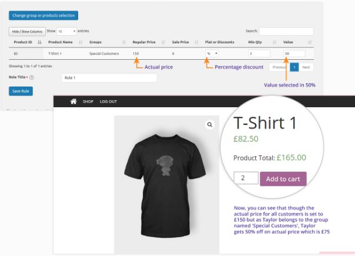The width and height of the screenshot is (355, 256).
Task: Sort by Product ID column arrows
Action: pos(39,43)
